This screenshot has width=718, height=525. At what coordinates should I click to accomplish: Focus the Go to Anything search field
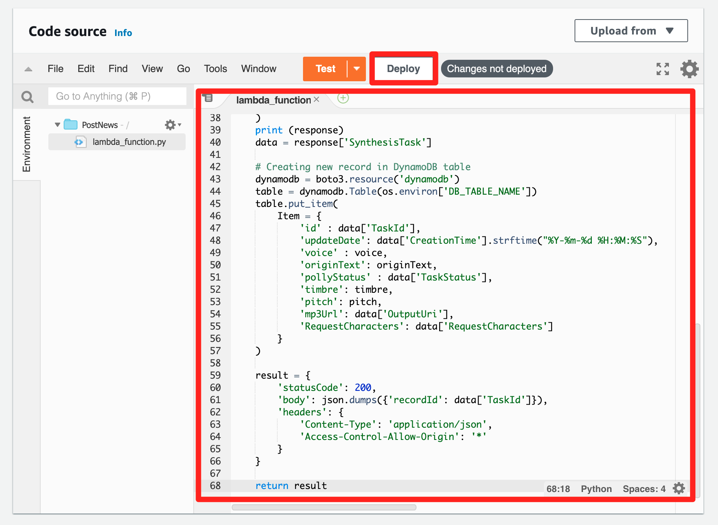click(x=117, y=96)
